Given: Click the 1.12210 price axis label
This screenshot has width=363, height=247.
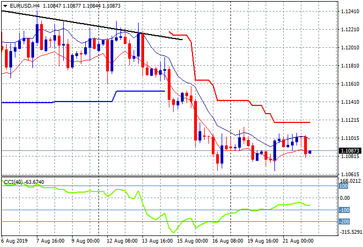Looking at the screenshot, I should coord(350,29).
